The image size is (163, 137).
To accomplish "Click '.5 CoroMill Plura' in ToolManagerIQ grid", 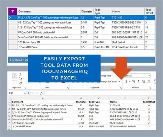I will pos(27,47).
